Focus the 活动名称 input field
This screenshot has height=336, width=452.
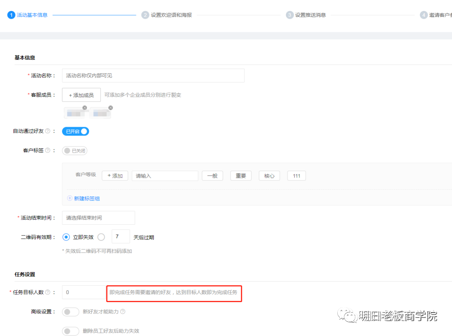(x=153, y=75)
